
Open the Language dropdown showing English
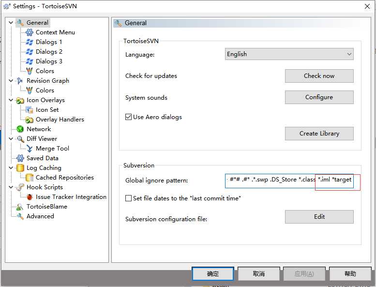289,54
